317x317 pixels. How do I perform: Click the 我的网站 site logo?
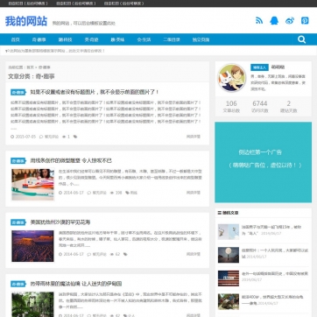coord(26,21)
